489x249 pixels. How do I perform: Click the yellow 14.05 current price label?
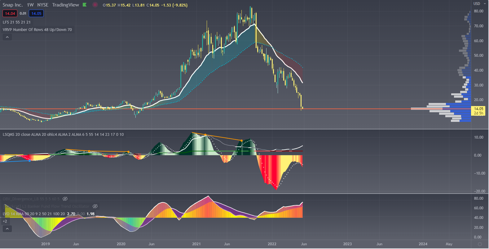(478, 109)
